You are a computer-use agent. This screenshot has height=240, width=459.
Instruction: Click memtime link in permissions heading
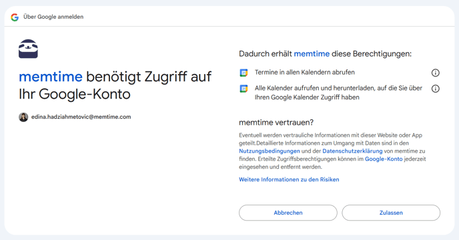312,54
